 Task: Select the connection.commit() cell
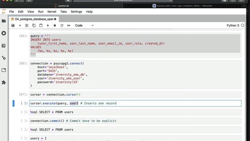click(135, 121)
